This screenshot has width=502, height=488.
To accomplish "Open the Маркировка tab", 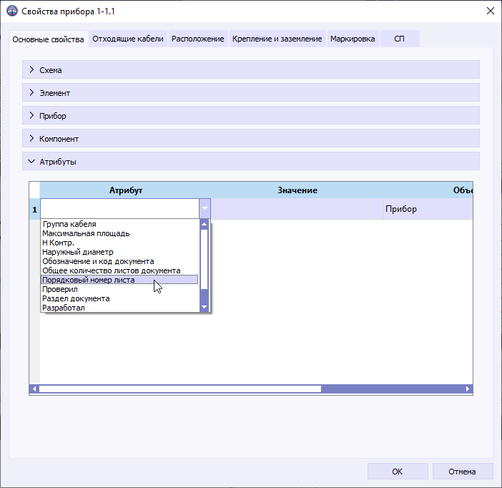I will click(353, 39).
